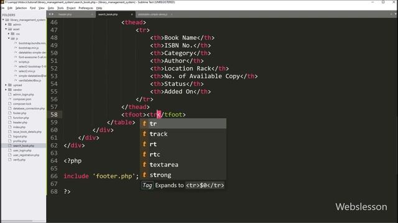Click the file icon next to verify.php
This screenshot has width=398, height=223.
pos(10,160)
